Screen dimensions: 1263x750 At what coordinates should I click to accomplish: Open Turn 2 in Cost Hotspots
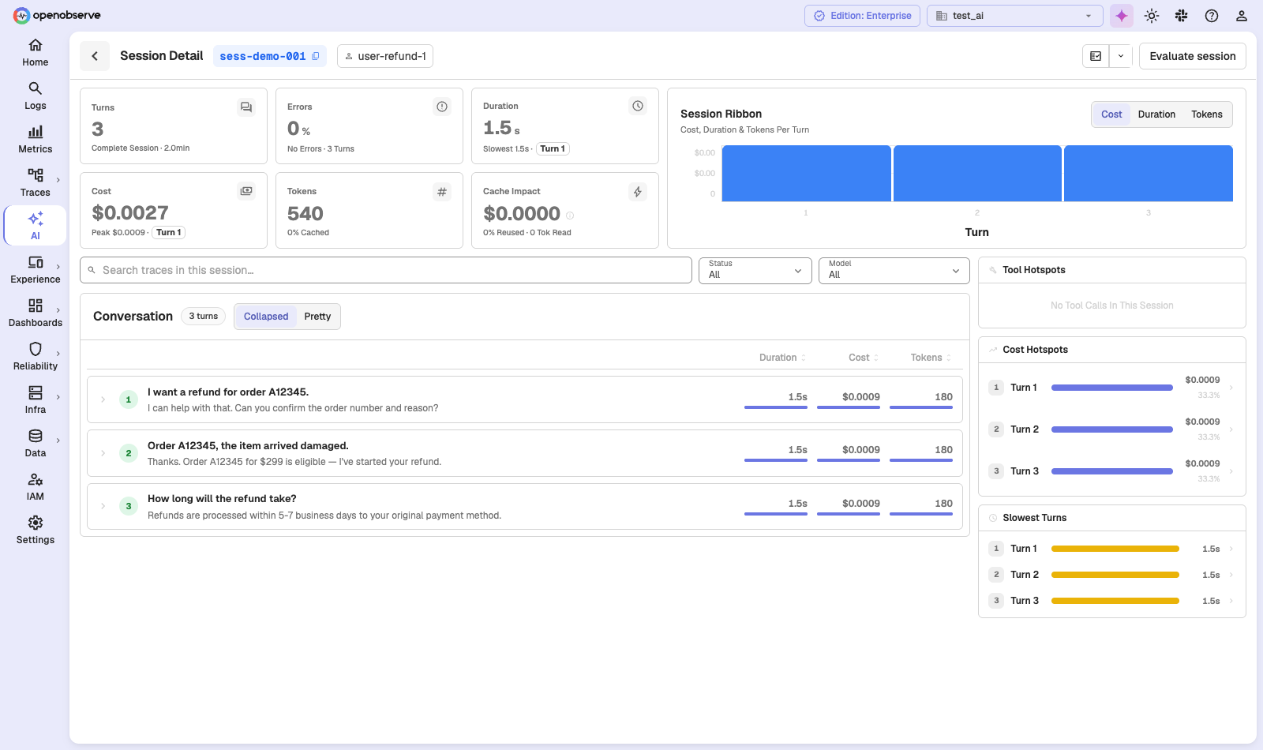1112,429
